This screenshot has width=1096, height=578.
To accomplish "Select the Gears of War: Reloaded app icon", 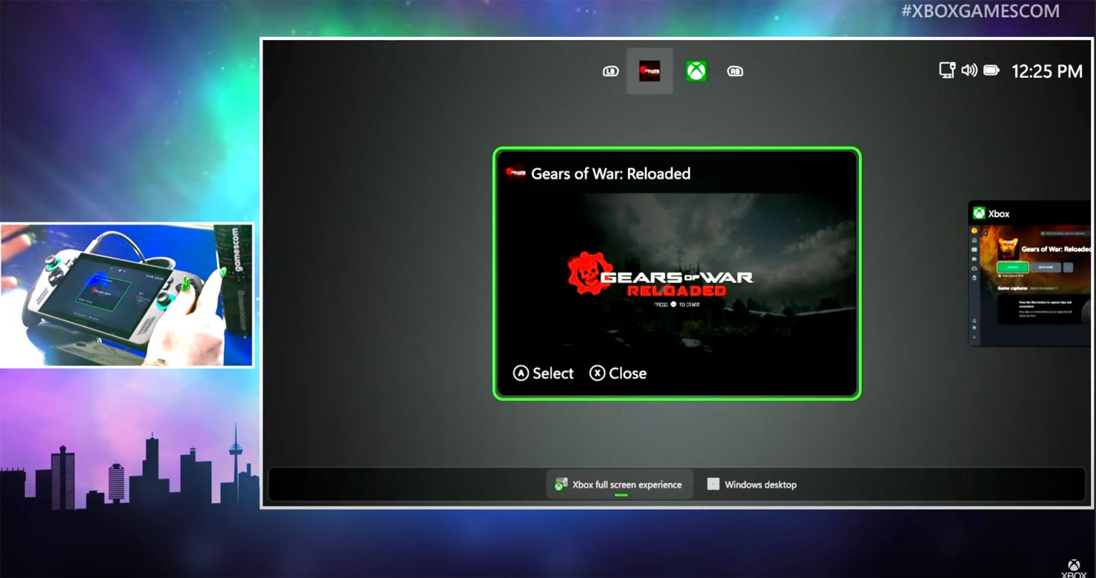I will click(649, 71).
